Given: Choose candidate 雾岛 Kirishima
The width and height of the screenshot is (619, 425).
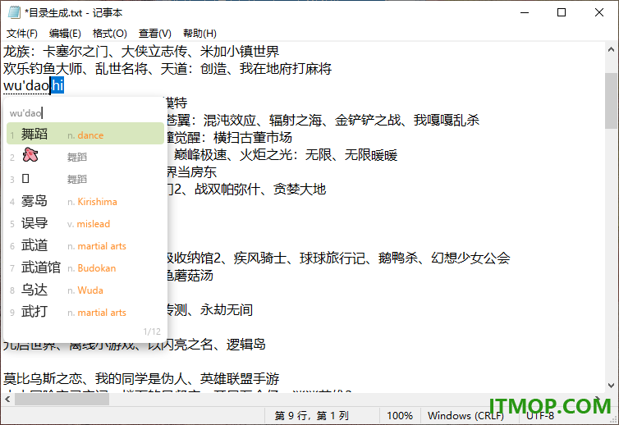Looking at the screenshot, I should (x=85, y=201).
